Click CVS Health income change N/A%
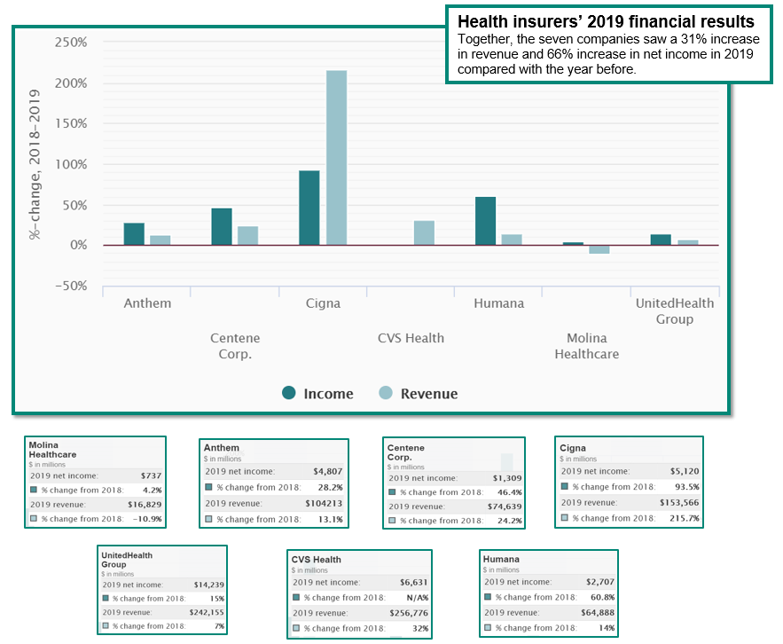 [x=418, y=598]
